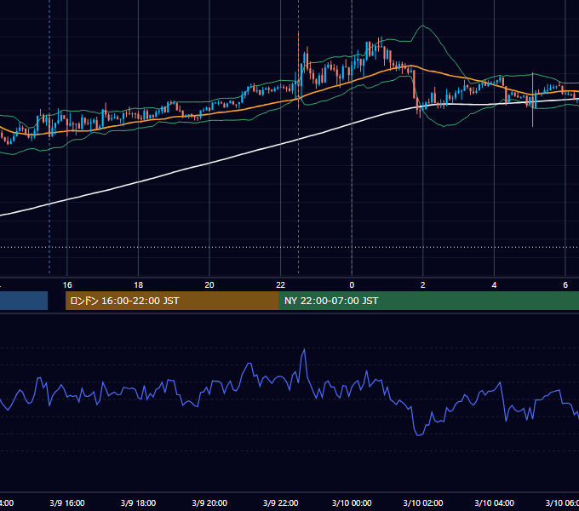This screenshot has width=579, height=511.
Task: Click the 6 hour label on the upper time axis
Action: click(565, 285)
